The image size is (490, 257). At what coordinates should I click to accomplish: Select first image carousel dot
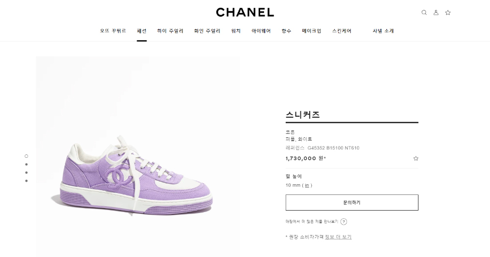pos(26,156)
